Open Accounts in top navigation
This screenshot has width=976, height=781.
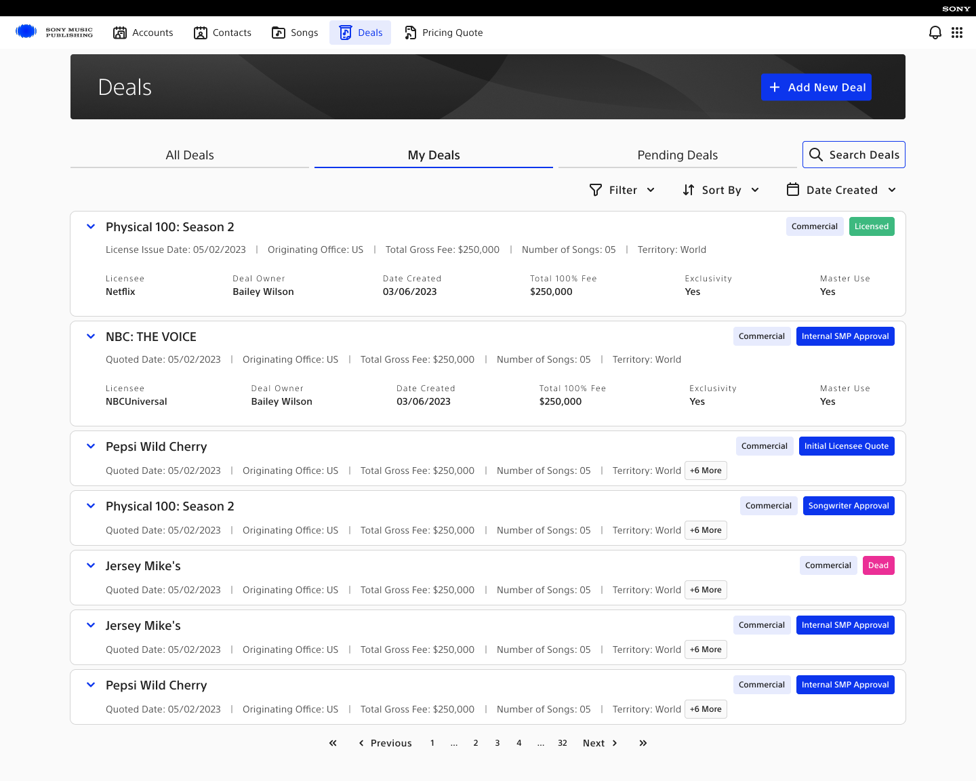143,33
